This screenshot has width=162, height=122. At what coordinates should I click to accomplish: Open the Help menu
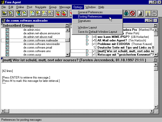pos(101,7)
